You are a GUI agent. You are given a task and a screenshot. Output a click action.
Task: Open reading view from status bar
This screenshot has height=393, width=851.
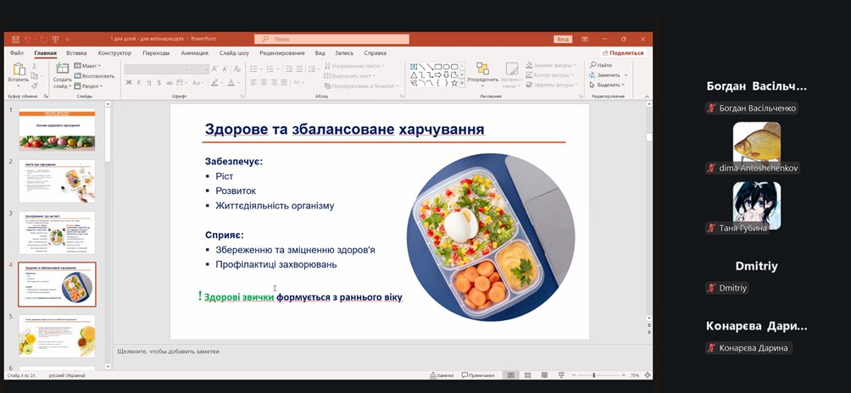(542, 375)
